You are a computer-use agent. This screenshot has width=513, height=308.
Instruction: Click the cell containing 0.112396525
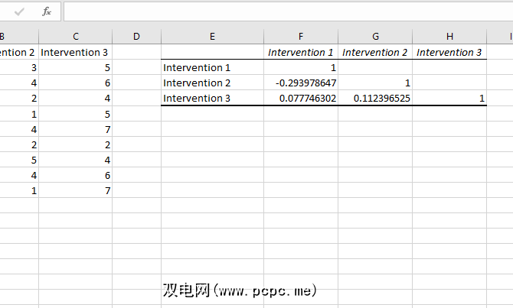[x=375, y=99]
